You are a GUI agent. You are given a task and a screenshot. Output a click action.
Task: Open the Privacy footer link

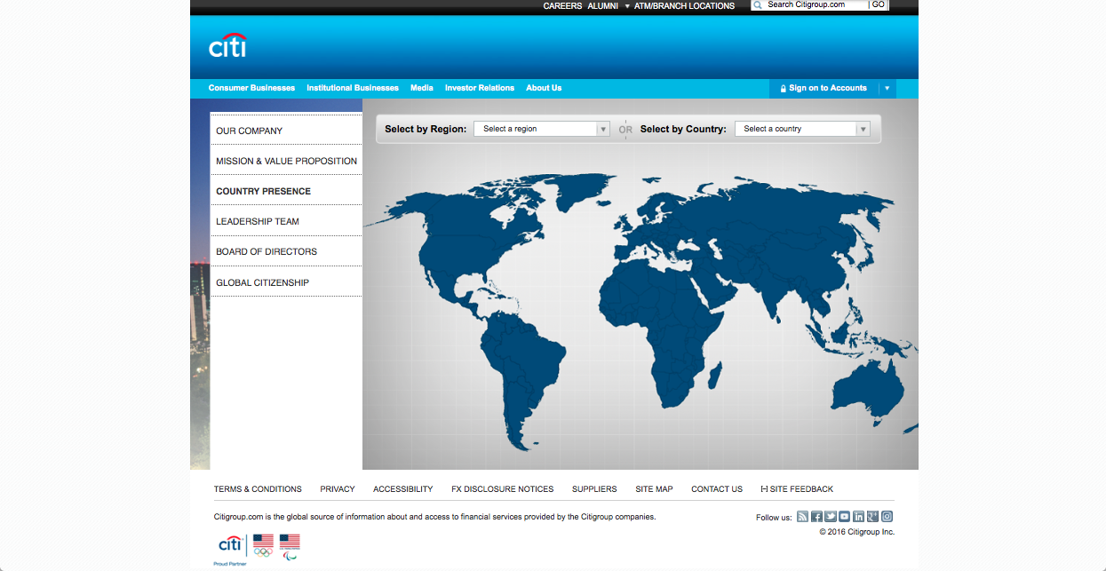point(338,489)
